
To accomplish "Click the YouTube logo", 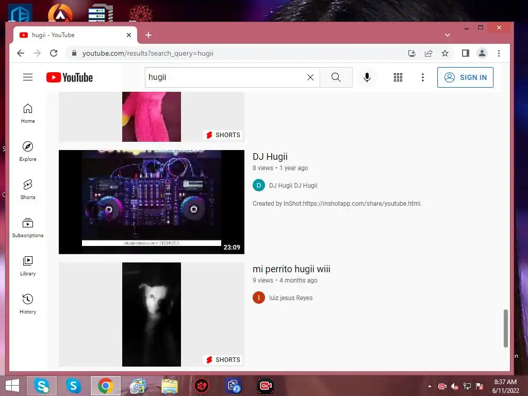I will pos(70,77).
